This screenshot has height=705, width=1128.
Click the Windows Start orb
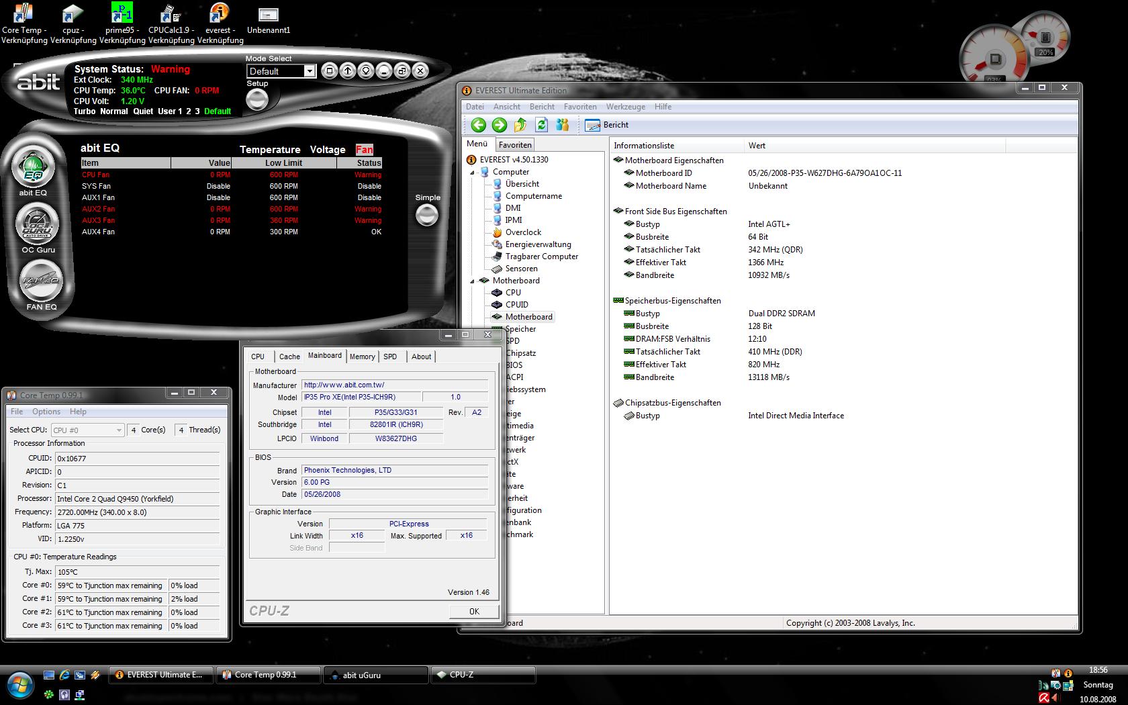click(x=21, y=684)
